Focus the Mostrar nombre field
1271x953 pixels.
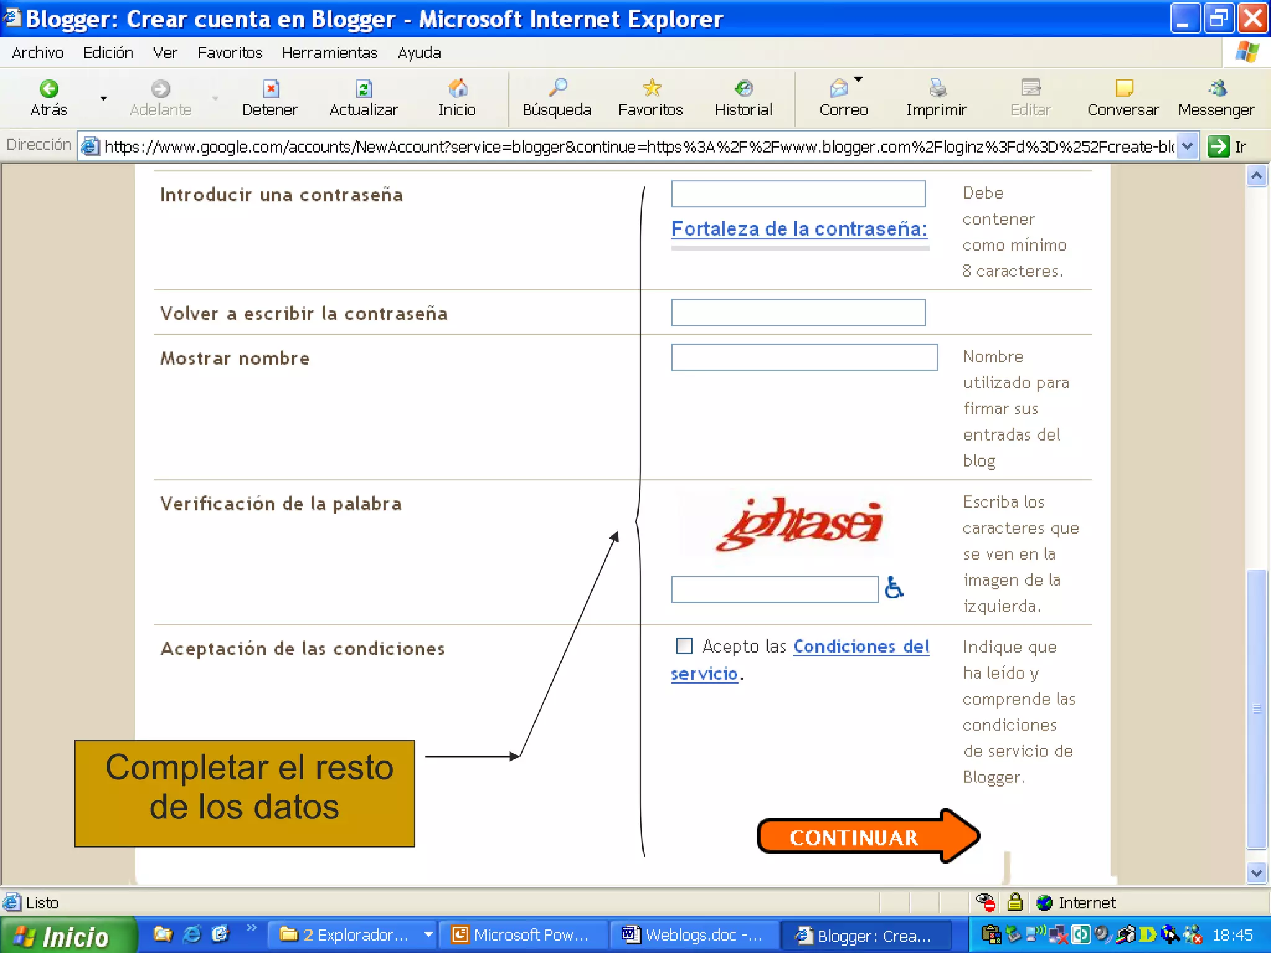804,357
